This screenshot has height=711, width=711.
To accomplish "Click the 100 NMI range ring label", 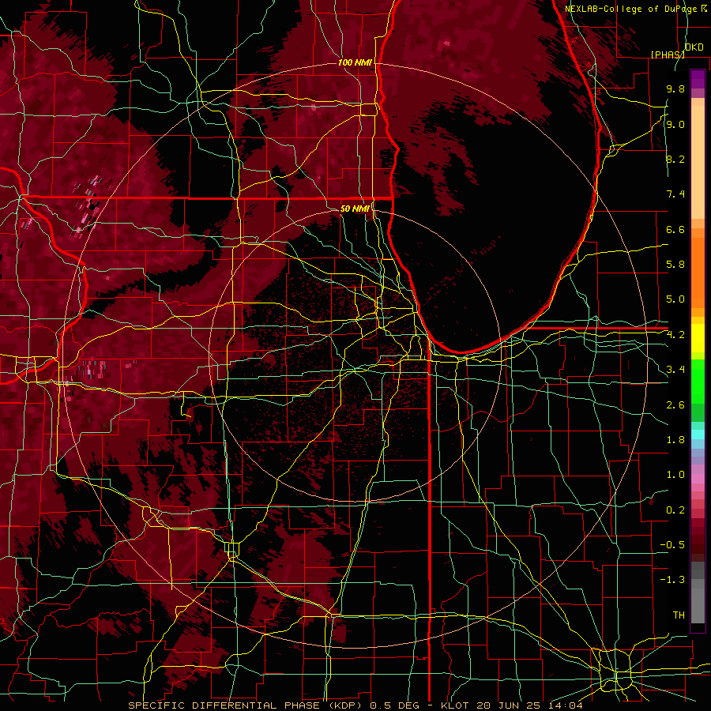I will click(355, 62).
